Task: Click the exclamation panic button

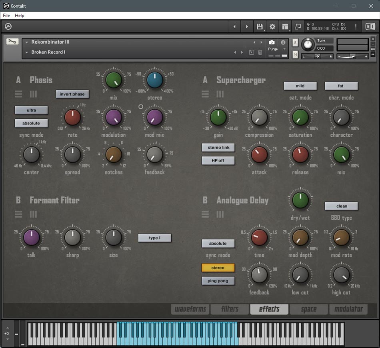Action: 356,27
